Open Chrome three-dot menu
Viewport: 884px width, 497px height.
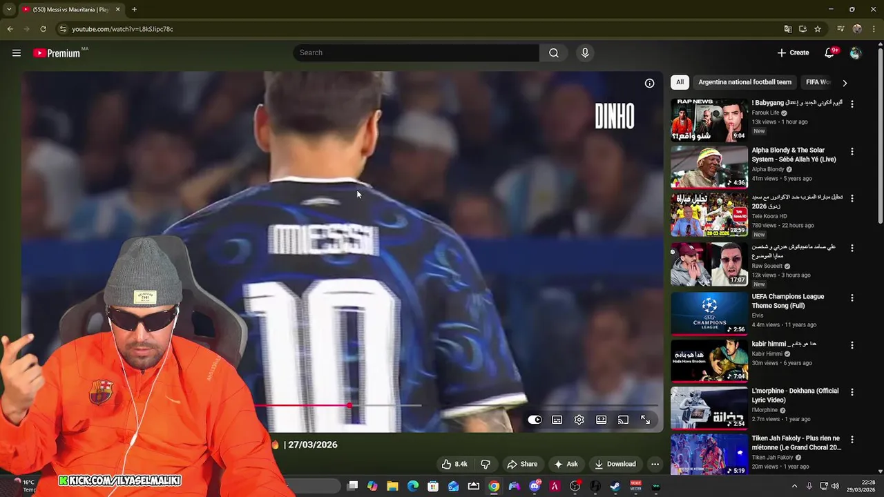click(874, 29)
